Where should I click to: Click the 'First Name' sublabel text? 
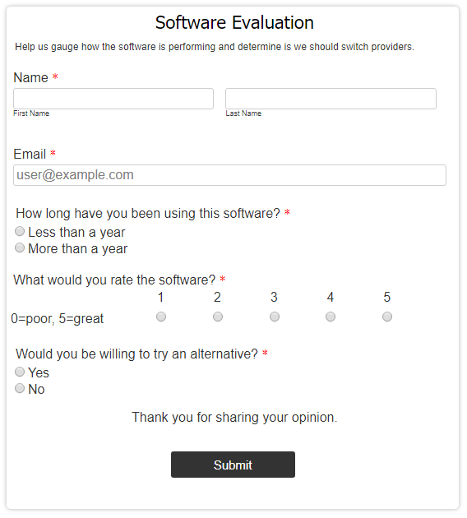pos(31,113)
